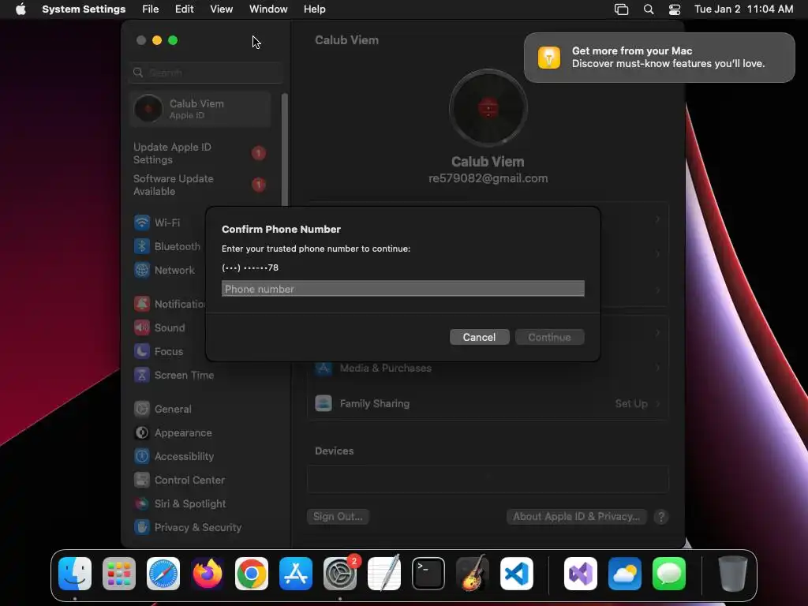The width and height of the screenshot is (808, 606).
Task: Open Messages from the Dock
Action: pos(669,574)
